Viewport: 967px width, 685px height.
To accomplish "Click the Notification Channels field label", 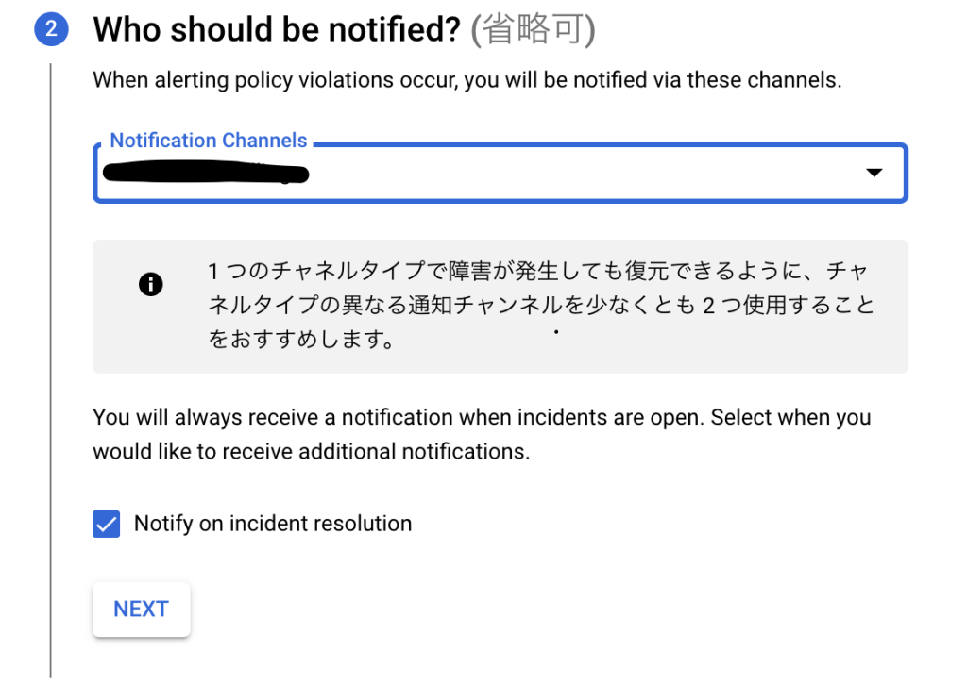I will tap(209, 141).
